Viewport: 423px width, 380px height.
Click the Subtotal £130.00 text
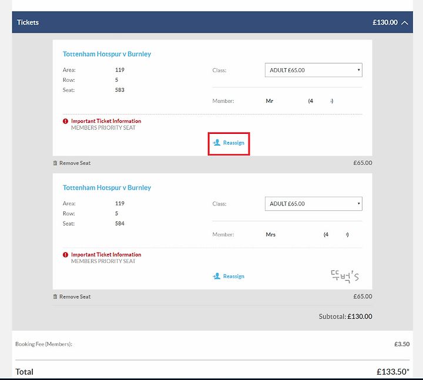click(x=345, y=317)
